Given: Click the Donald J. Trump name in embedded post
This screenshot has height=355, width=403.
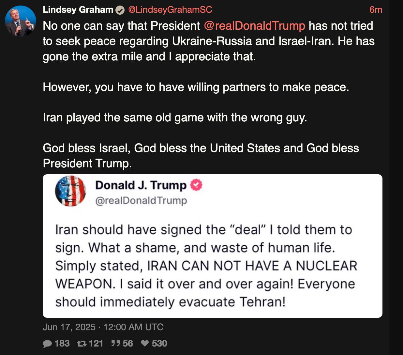Looking at the screenshot, I should [x=141, y=185].
